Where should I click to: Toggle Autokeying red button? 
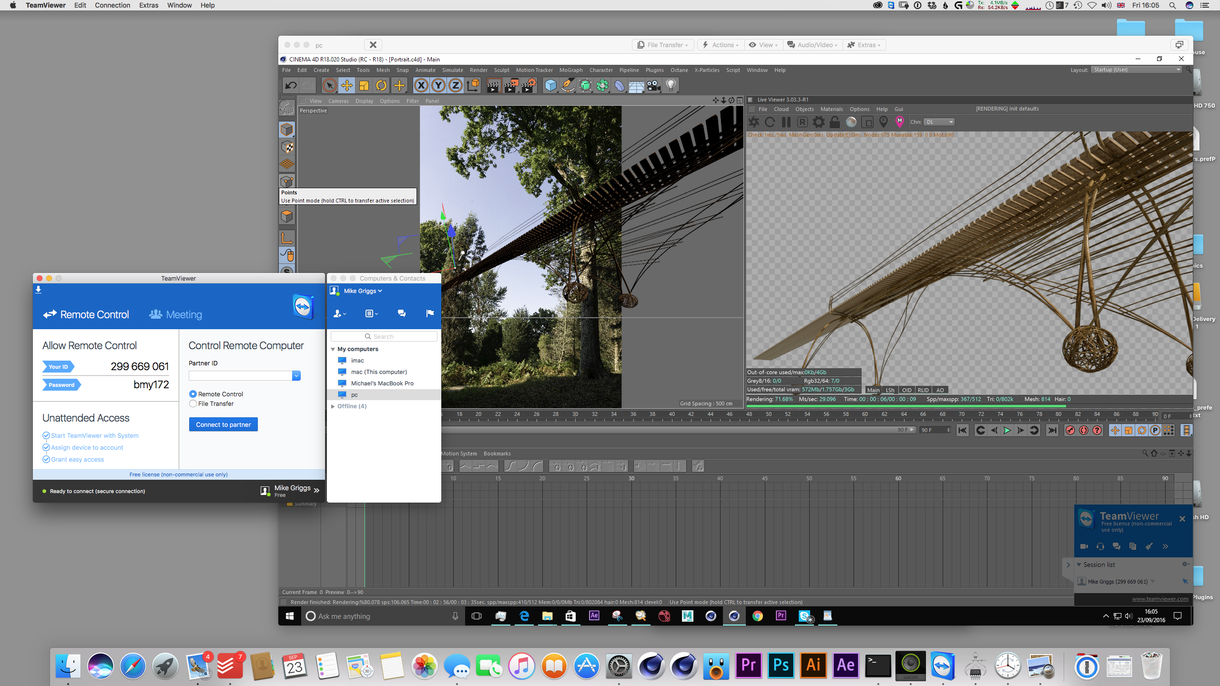coord(1084,430)
